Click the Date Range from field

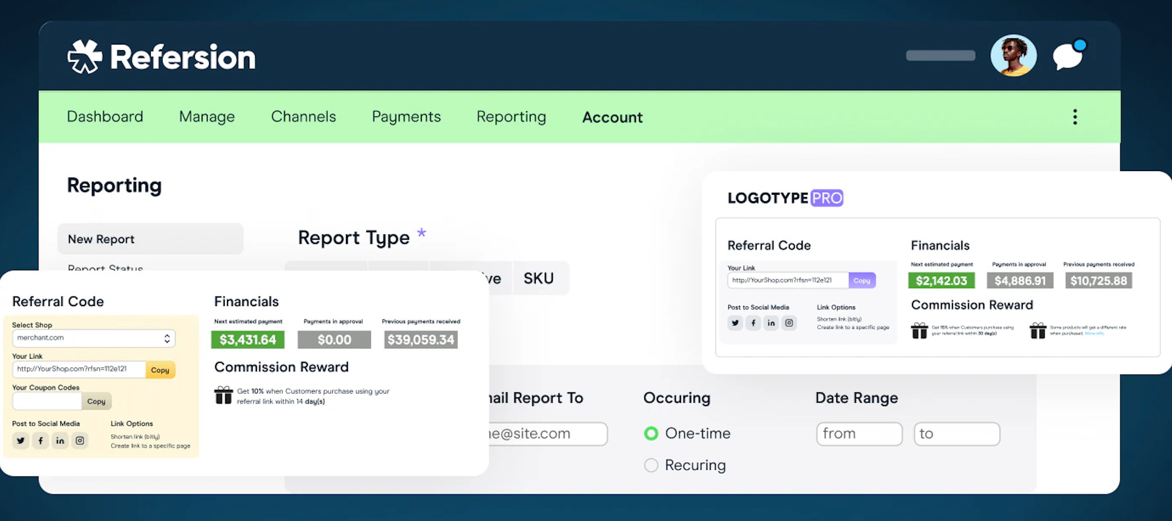859,434
